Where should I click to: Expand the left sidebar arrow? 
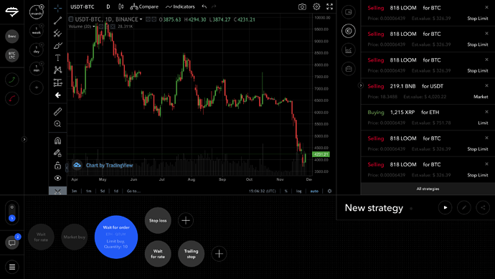(24, 139)
